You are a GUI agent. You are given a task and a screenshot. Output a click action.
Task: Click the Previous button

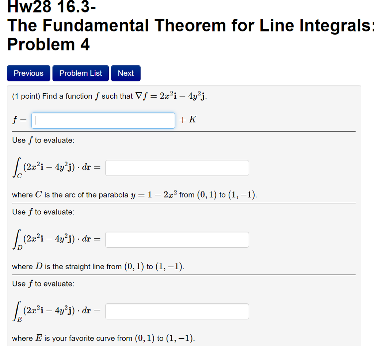pyautogui.click(x=28, y=73)
